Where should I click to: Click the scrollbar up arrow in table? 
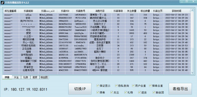point(192,11)
